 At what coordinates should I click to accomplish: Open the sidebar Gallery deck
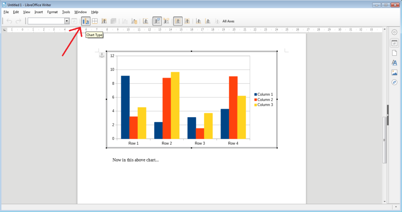394,72
